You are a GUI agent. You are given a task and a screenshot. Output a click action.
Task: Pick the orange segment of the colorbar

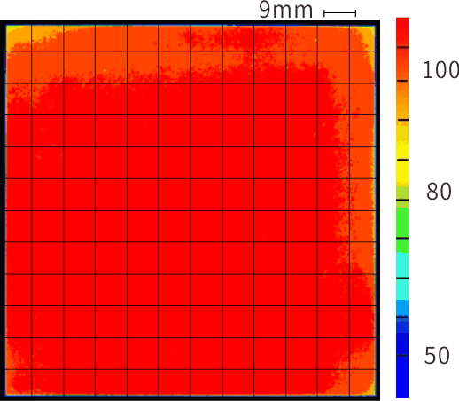pyautogui.click(x=402, y=100)
